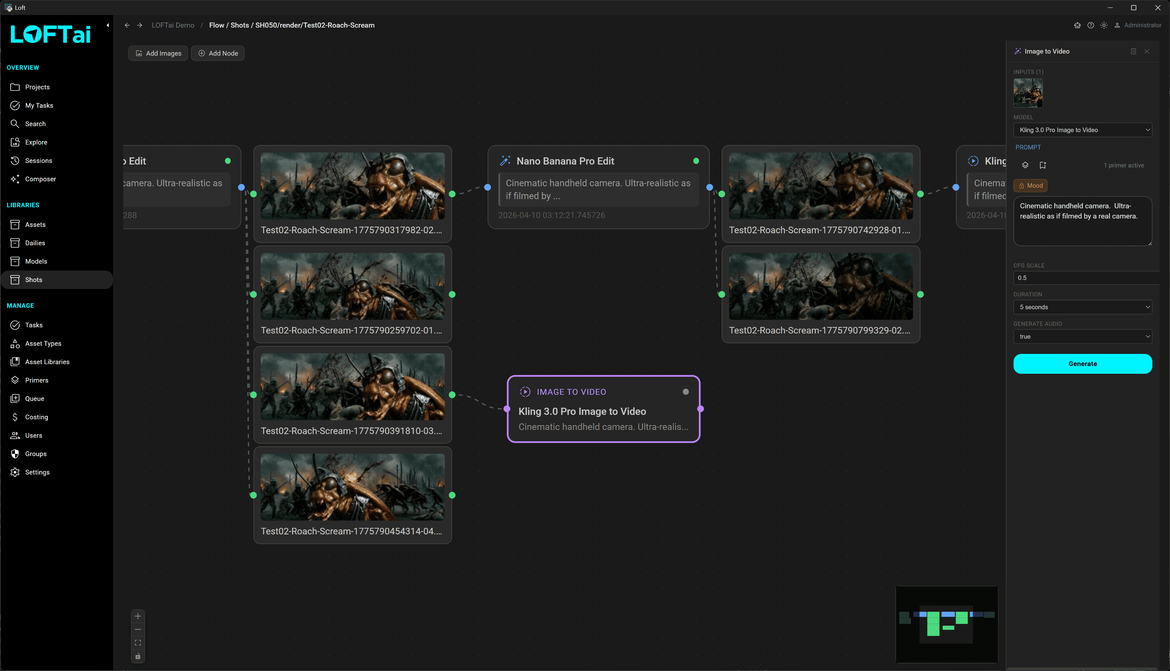Navigate back with the left arrow

[x=127, y=25]
